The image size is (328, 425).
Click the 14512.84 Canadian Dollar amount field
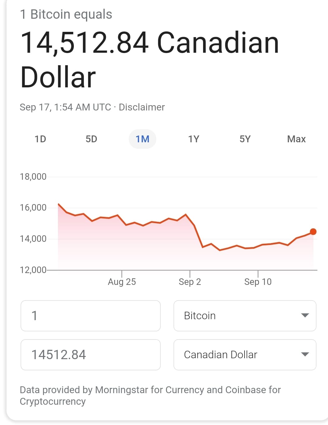point(91,355)
